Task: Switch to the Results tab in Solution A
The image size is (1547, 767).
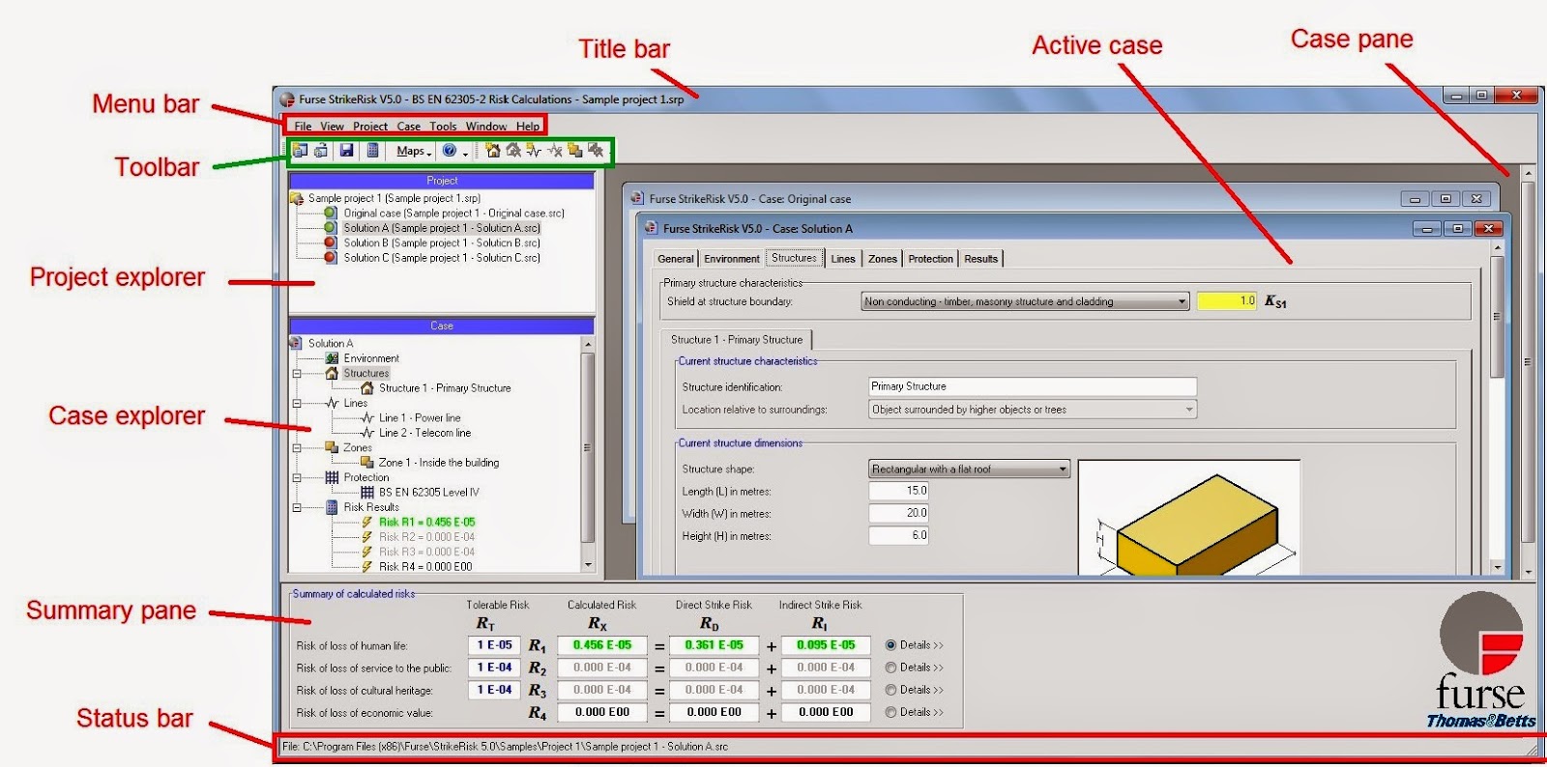Action: click(980, 259)
